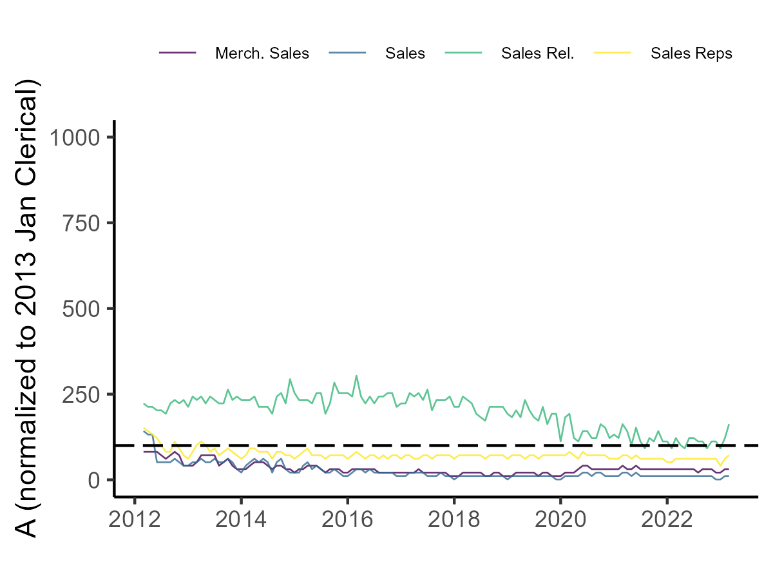The image size is (773, 580).
Task: Click the 250 y-axis tick label
Action: 80,394
